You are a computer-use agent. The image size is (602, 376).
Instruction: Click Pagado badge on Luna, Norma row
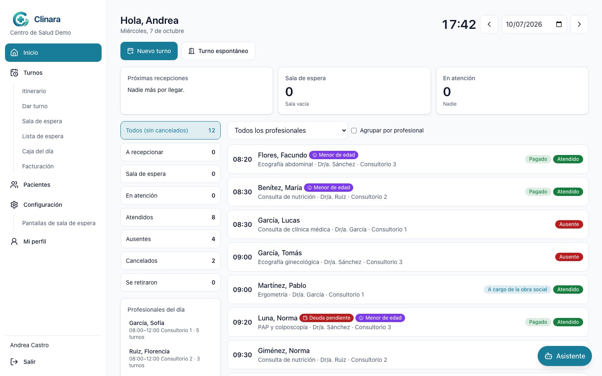coord(538,322)
